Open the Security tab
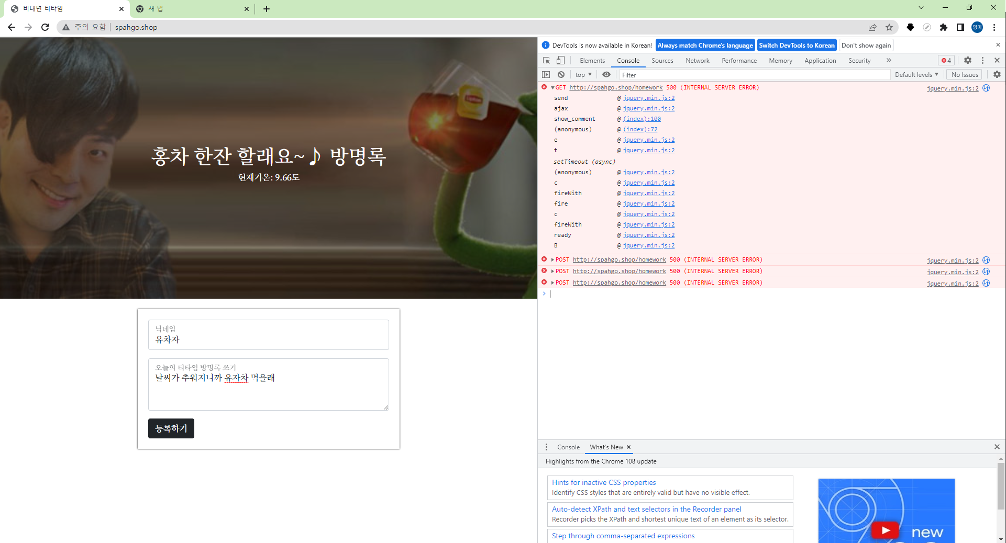Screen dimensions: 1006x543 point(859,61)
